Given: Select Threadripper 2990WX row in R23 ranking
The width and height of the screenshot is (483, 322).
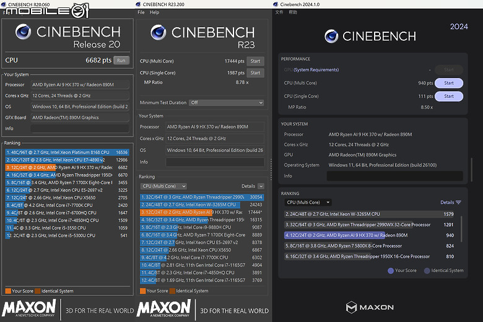Looking at the screenshot, I should pyautogui.click(x=202, y=197).
